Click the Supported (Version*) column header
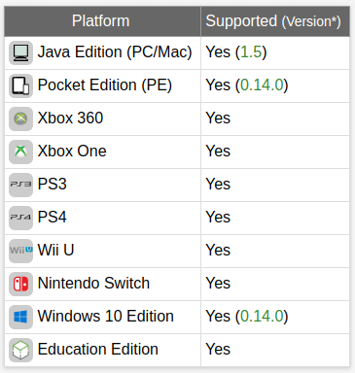 275,21
